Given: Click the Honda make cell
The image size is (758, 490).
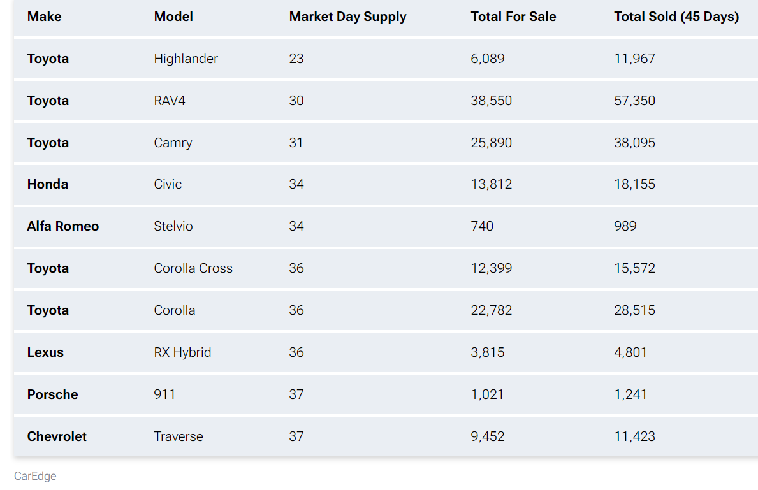Looking at the screenshot, I should pos(48,184).
